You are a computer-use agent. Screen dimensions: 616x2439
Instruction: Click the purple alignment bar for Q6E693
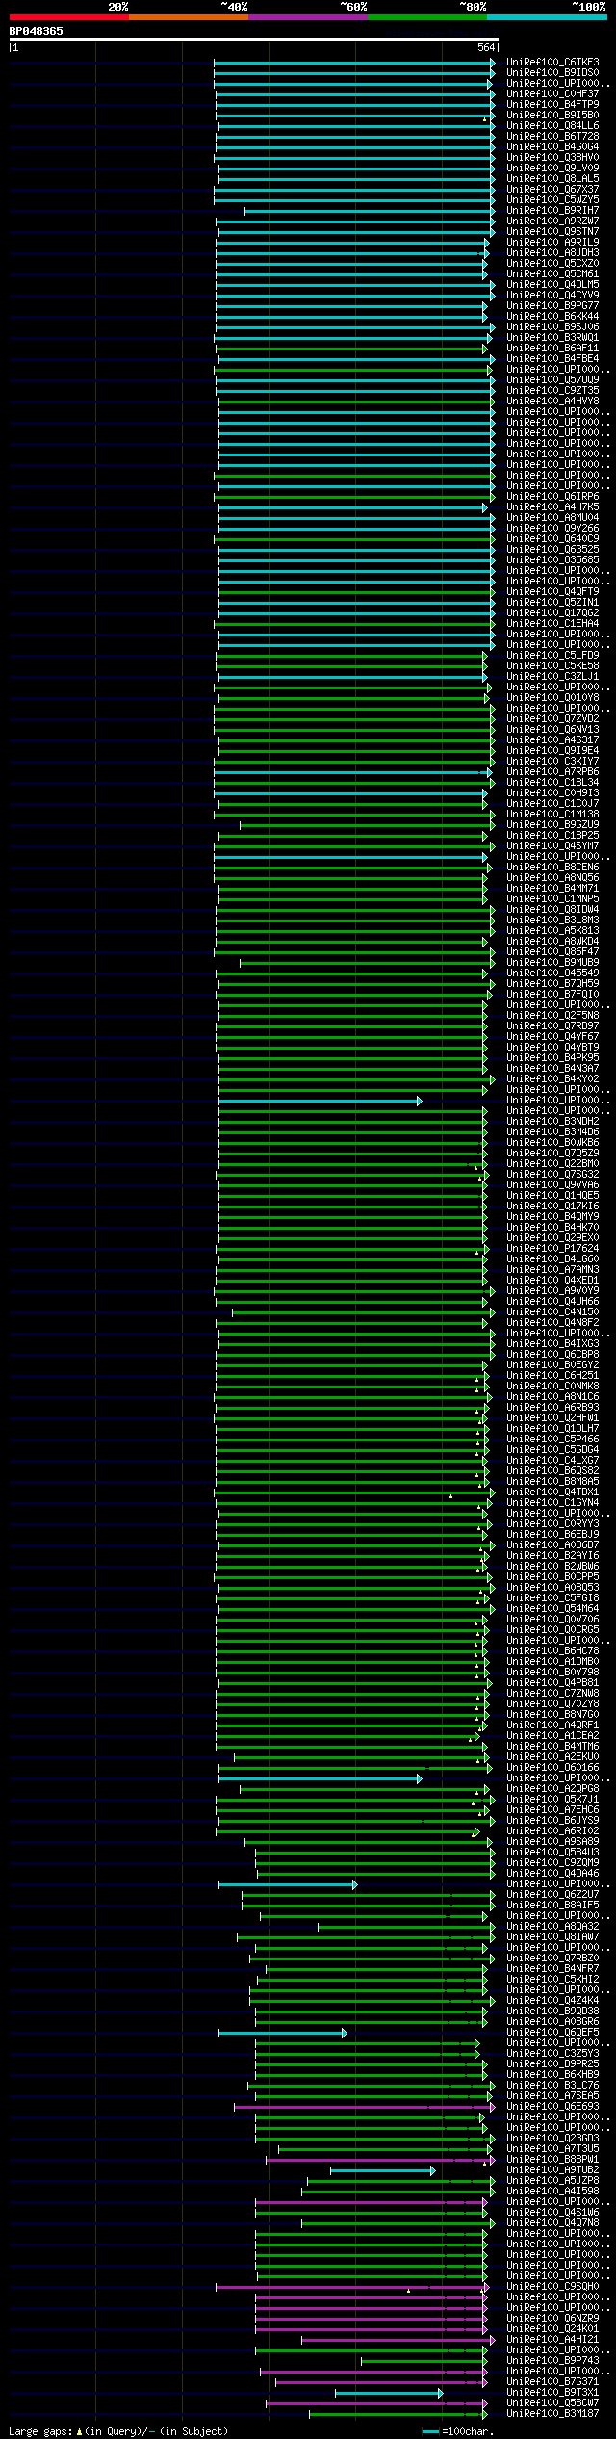pyautogui.click(x=365, y=2108)
